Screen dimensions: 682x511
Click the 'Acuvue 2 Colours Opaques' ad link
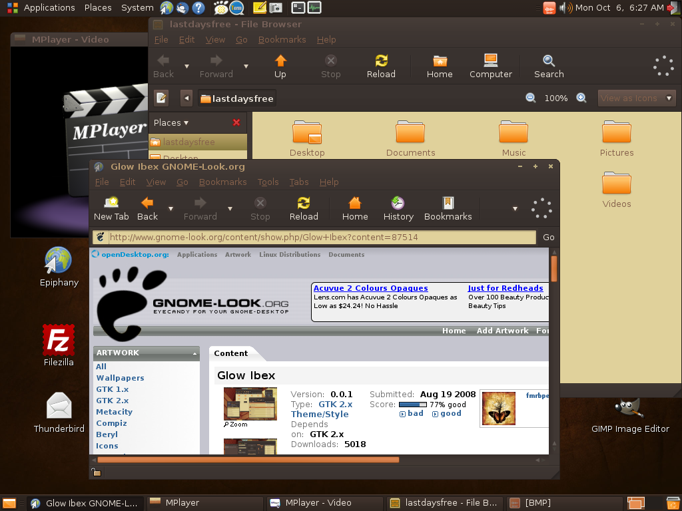(x=370, y=288)
